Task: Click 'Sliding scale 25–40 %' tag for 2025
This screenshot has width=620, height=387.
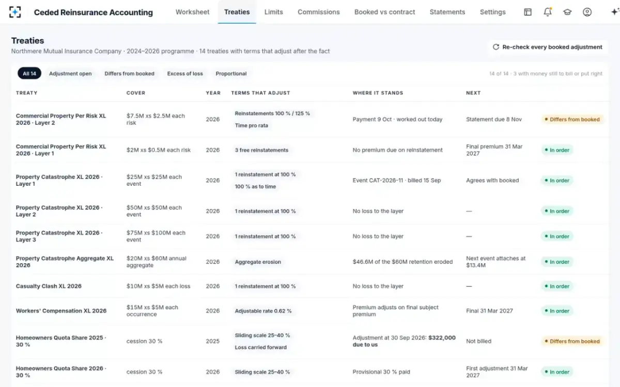Action: (x=262, y=335)
